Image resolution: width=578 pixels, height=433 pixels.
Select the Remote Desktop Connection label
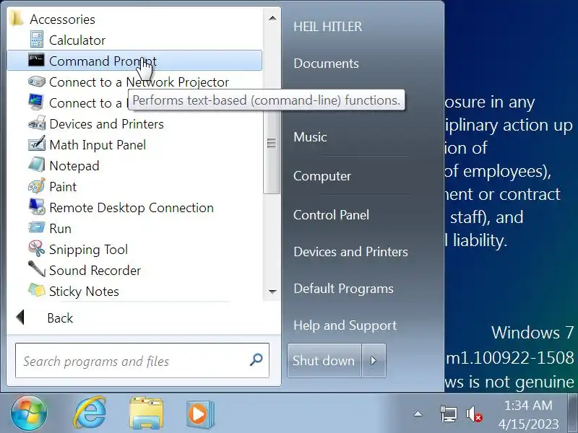tap(131, 208)
